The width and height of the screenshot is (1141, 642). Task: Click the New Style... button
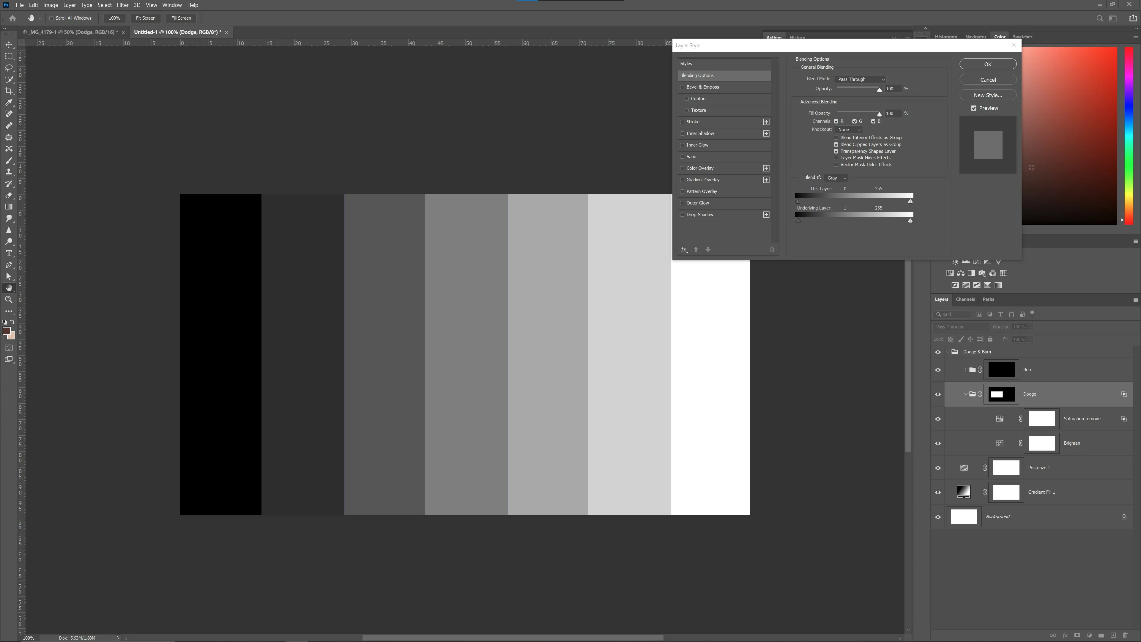pyautogui.click(x=987, y=95)
